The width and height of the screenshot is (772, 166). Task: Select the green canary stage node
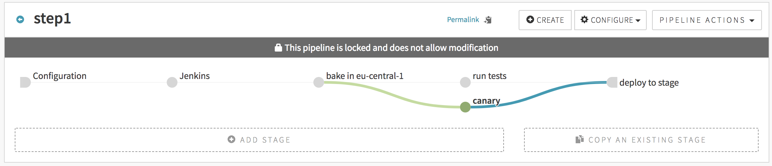click(465, 107)
